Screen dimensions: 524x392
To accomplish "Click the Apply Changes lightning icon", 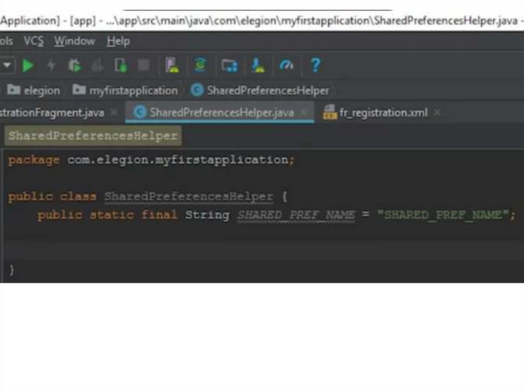I will click(x=51, y=65).
